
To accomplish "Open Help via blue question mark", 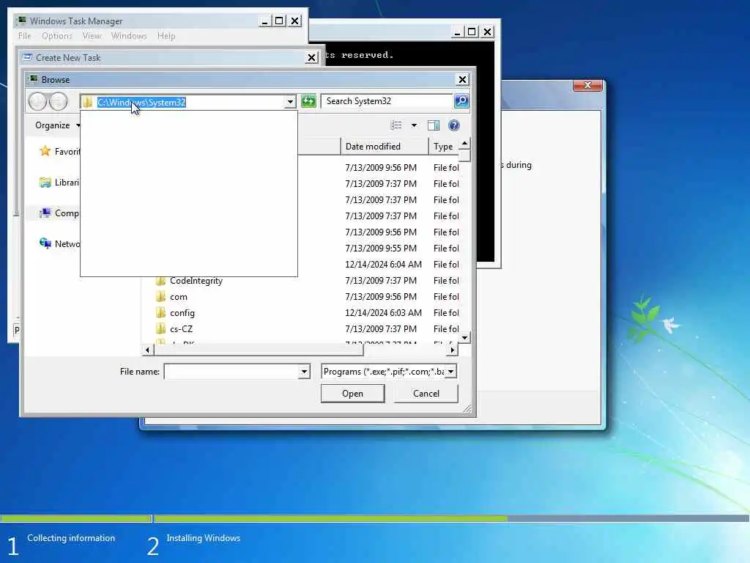I will [454, 125].
